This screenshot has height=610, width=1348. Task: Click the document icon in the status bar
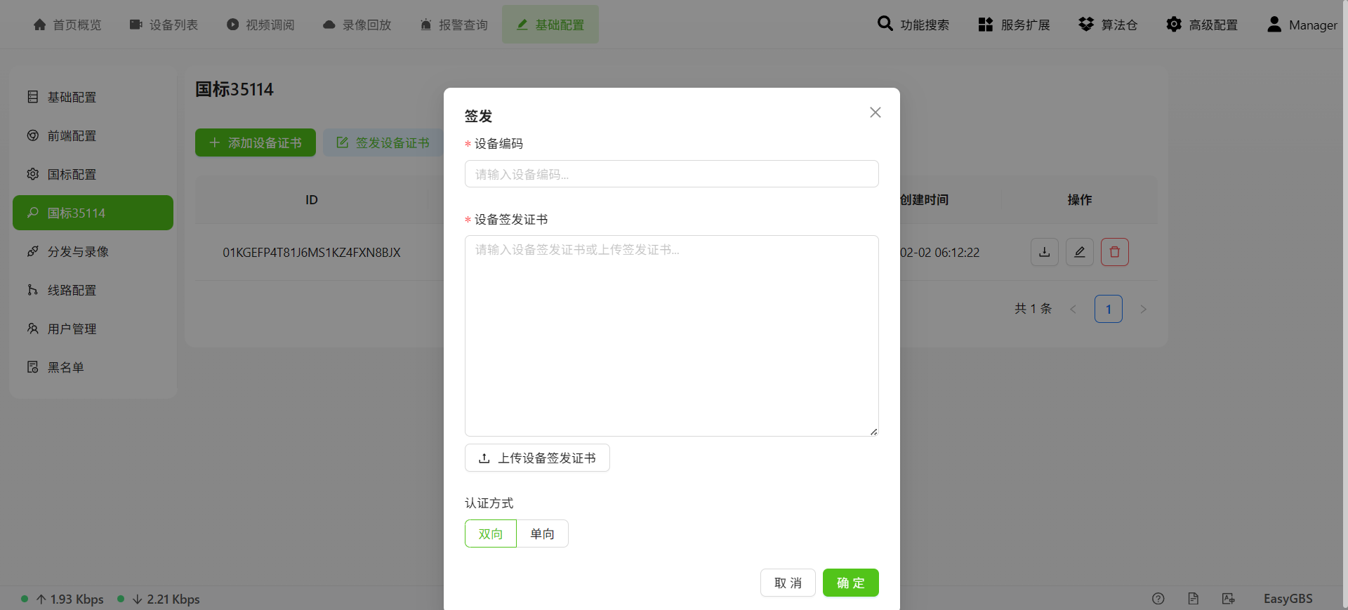[1194, 599]
